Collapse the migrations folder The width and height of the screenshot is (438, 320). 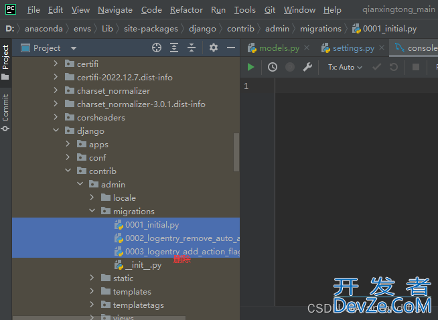click(x=92, y=211)
